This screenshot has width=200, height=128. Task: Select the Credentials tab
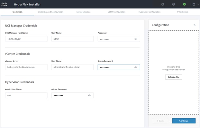17,12
